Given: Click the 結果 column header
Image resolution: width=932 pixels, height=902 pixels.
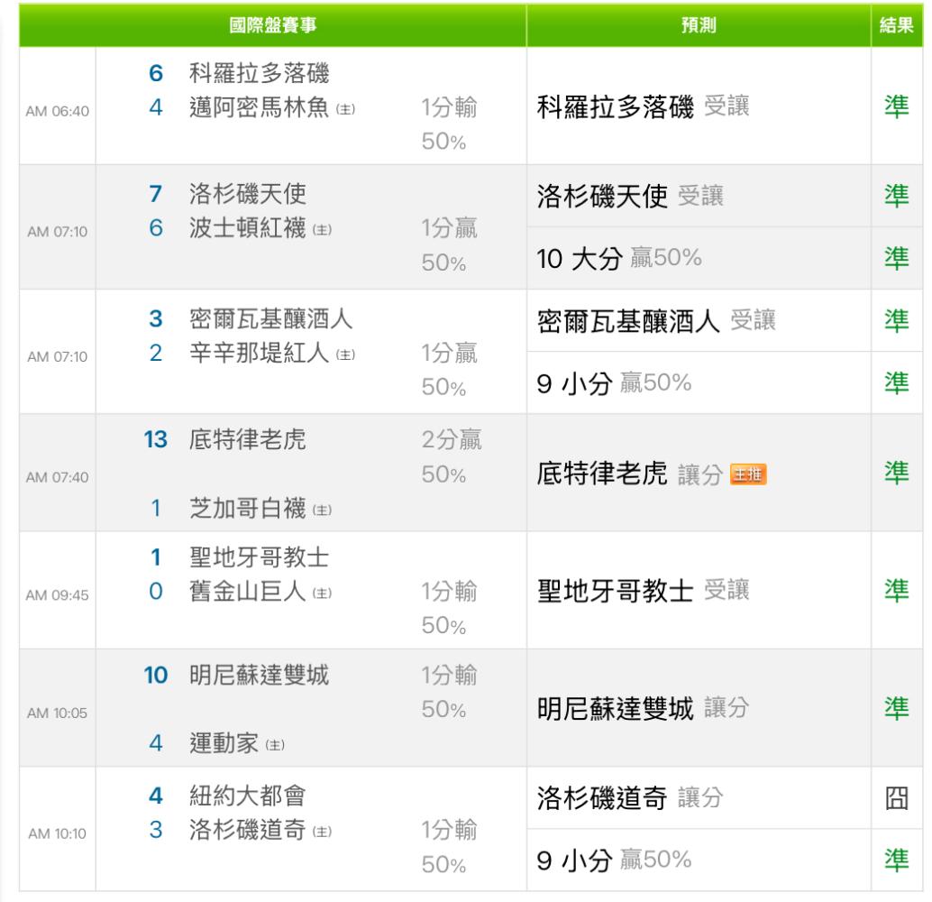Looking at the screenshot, I should pos(896,25).
